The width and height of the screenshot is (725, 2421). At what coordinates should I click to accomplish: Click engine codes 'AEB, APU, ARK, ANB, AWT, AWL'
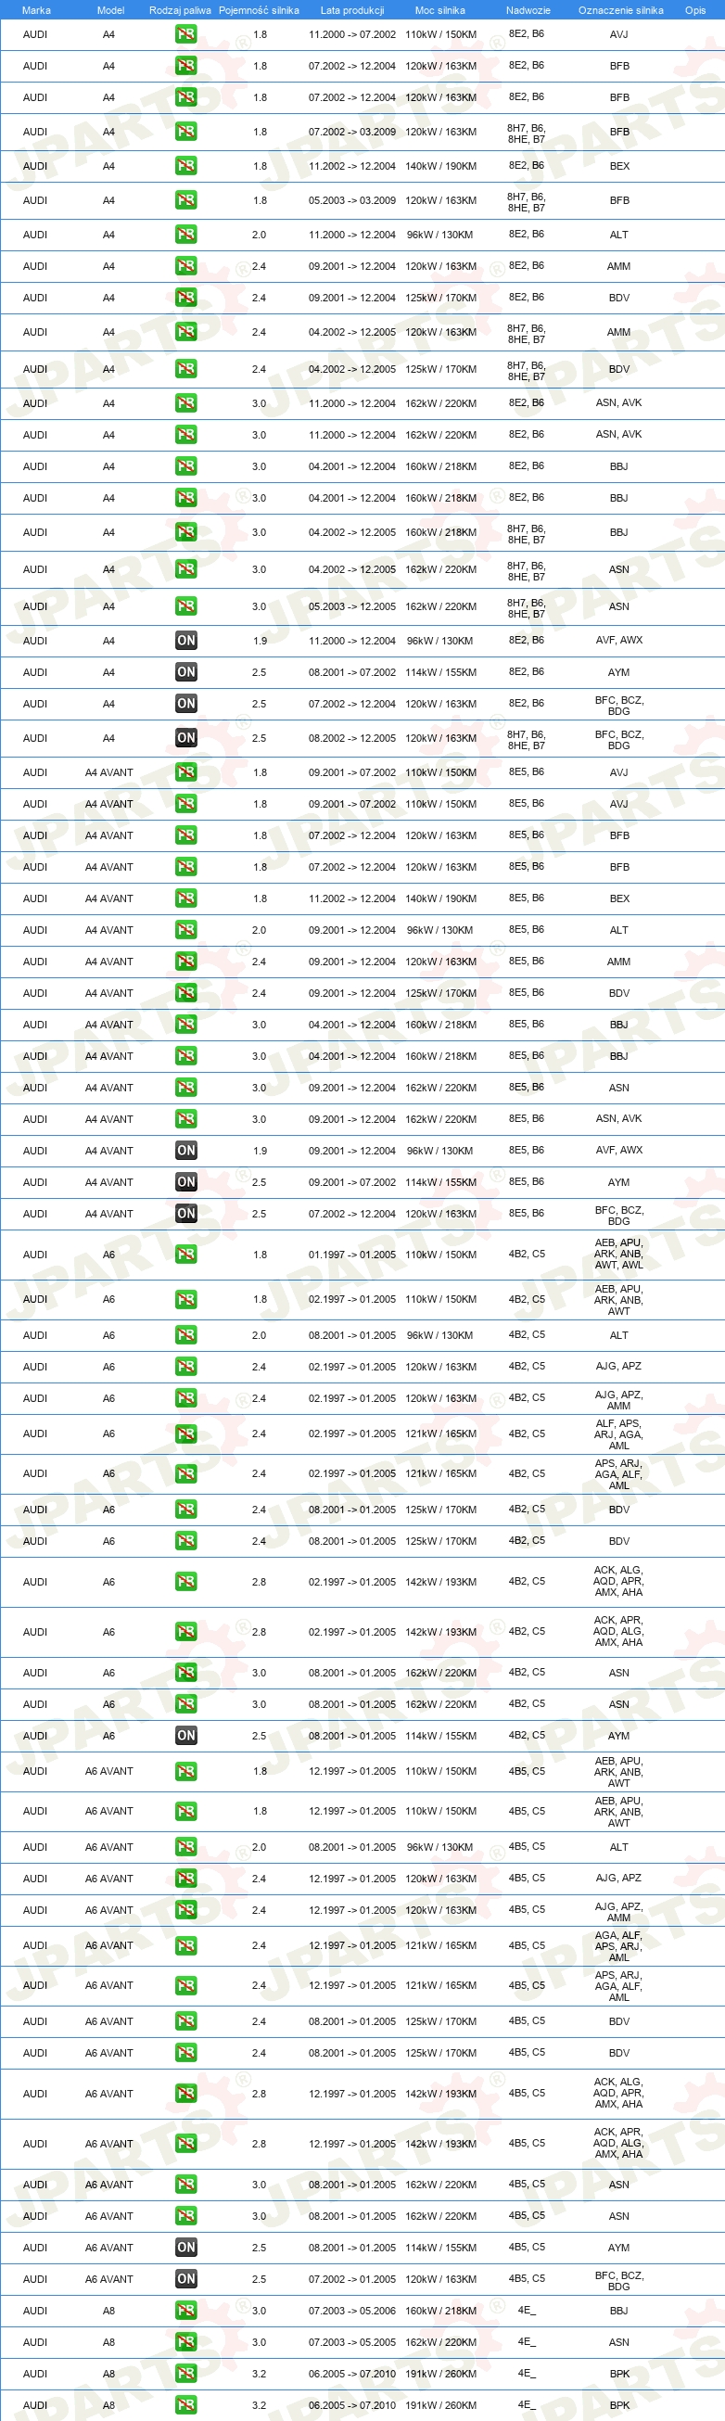click(x=619, y=1254)
